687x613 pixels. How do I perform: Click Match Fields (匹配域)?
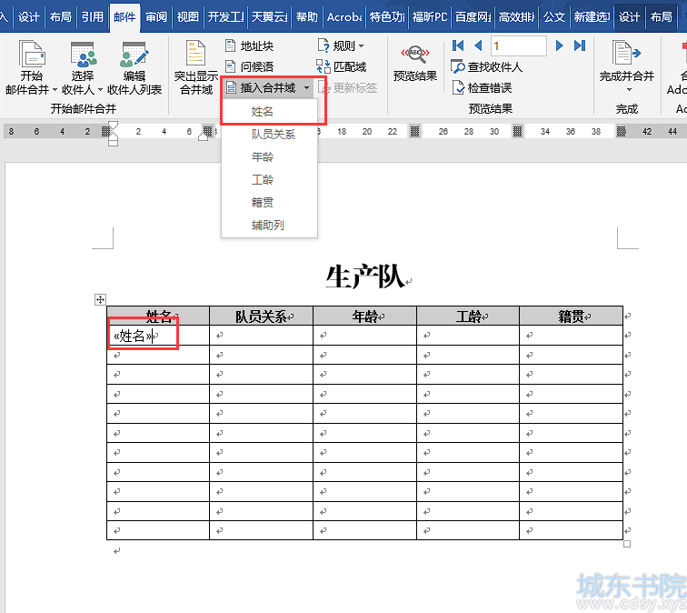(342, 66)
